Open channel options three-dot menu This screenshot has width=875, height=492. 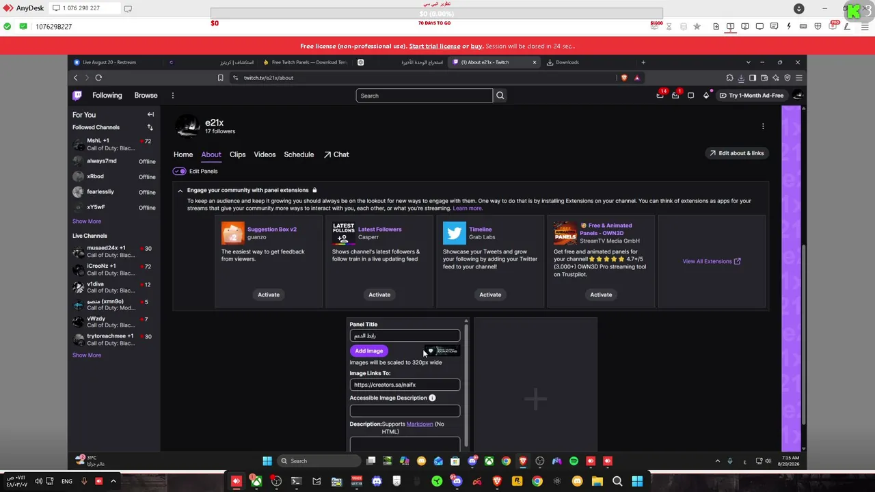click(x=763, y=126)
